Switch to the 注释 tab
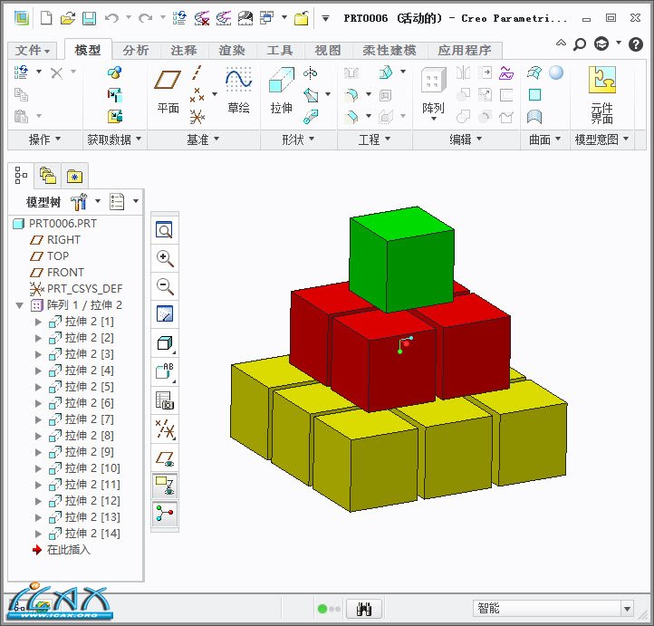The image size is (654, 626). (x=184, y=51)
